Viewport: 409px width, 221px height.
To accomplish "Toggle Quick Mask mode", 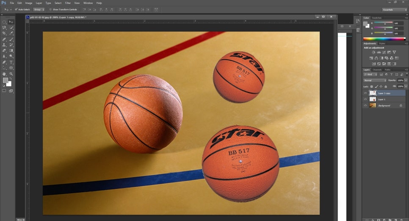I will pyautogui.click(x=4, y=91).
